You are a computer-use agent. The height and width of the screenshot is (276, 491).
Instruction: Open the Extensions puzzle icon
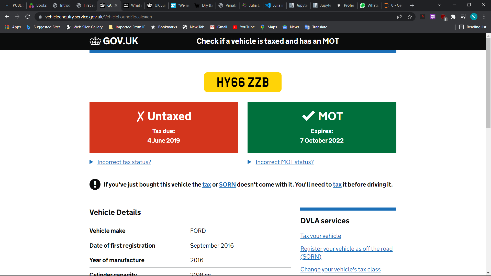click(x=453, y=17)
